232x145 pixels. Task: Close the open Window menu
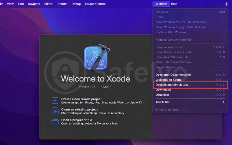[x=161, y=4]
